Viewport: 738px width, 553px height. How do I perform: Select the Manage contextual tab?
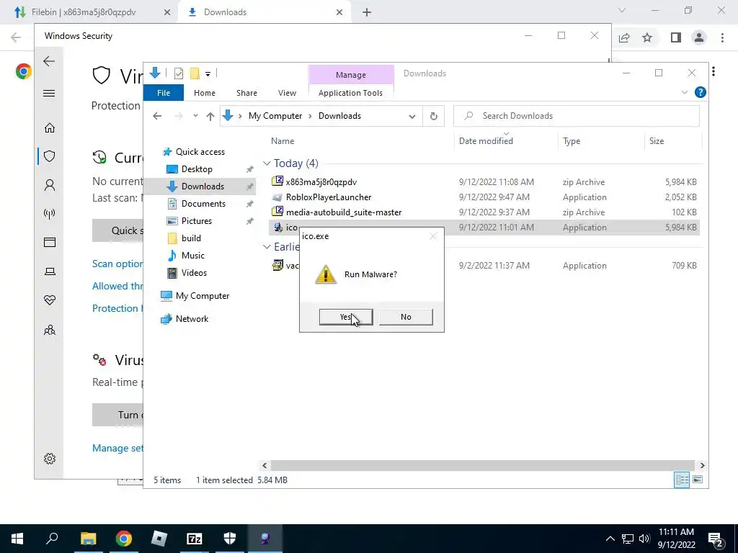[x=351, y=75]
